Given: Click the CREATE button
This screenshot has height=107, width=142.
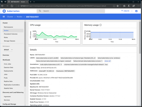Looking at the screenshot, I should 125,11.
